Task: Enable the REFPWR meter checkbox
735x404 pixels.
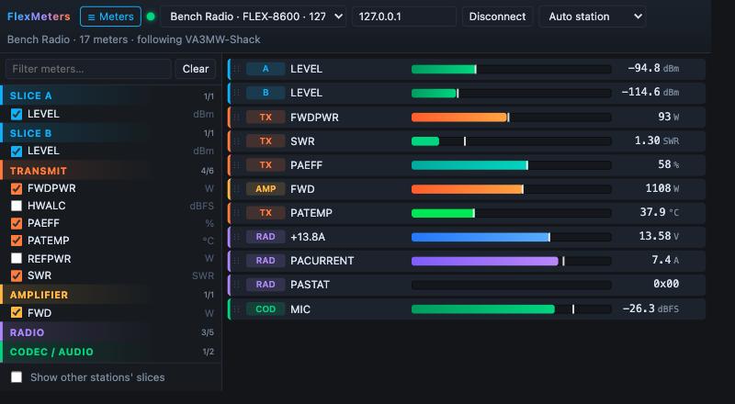Action: tap(17, 258)
